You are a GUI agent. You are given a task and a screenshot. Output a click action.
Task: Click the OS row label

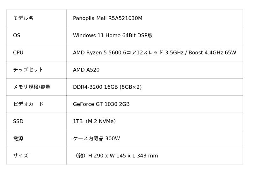[17, 36]
